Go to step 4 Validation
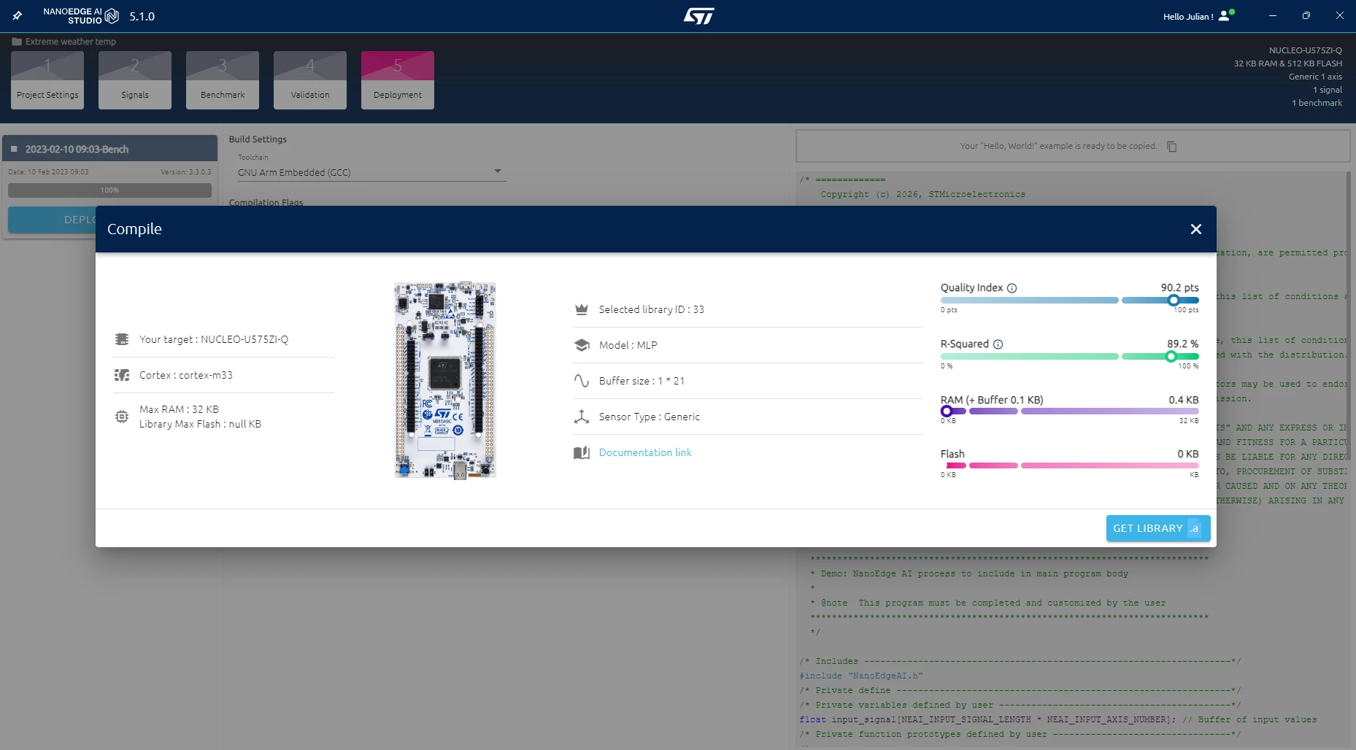The height and width of the screenshot is (750, 1356). [310, 80]
